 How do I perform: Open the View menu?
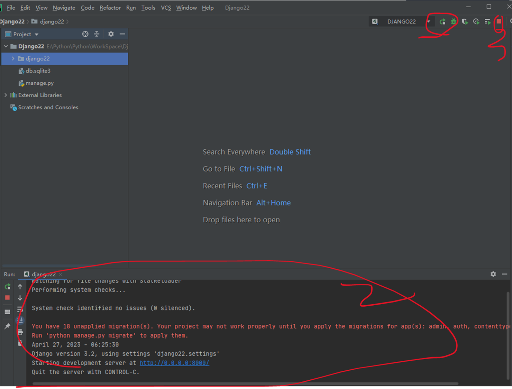point(42,8)
